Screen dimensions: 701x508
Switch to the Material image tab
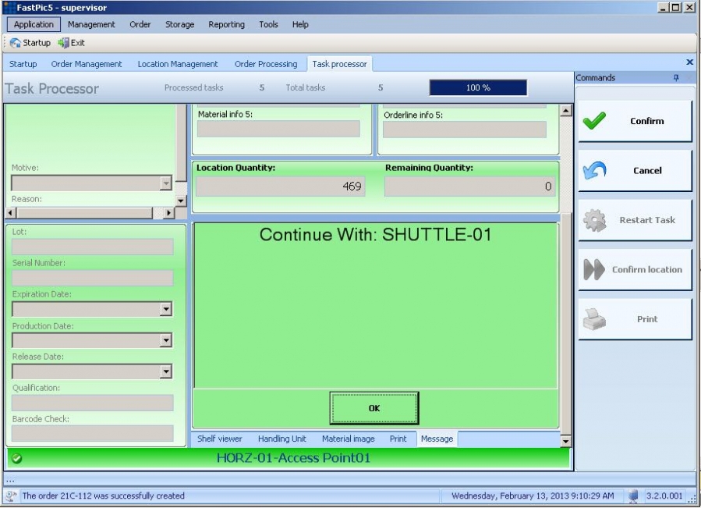(349, 439)
